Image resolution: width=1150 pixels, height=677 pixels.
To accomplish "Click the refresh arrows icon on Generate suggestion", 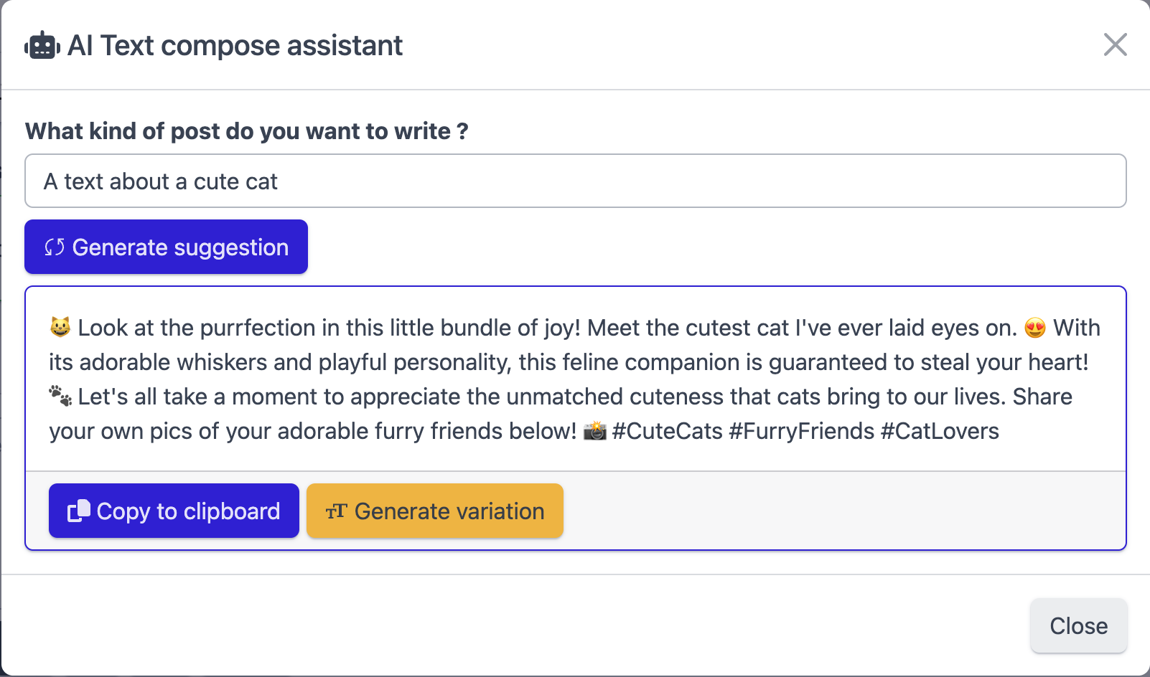I will point(55,247).
